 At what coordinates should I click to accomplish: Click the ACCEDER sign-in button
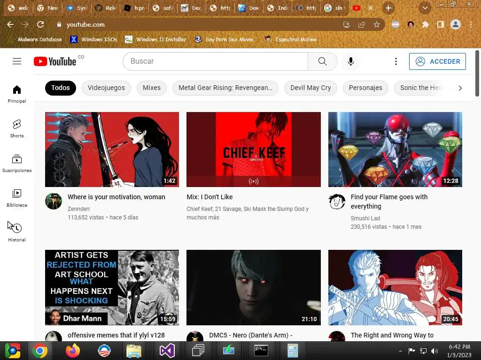pos(437,61)
